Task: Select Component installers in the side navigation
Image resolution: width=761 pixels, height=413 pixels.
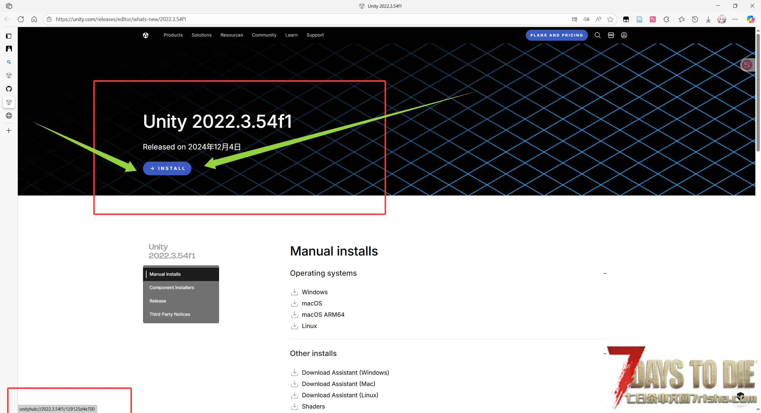Action: pyautogui.click(x=181, y=288)
